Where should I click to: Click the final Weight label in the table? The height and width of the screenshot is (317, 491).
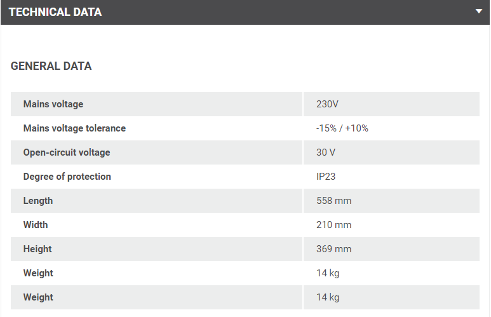click(x=38, y=297)
